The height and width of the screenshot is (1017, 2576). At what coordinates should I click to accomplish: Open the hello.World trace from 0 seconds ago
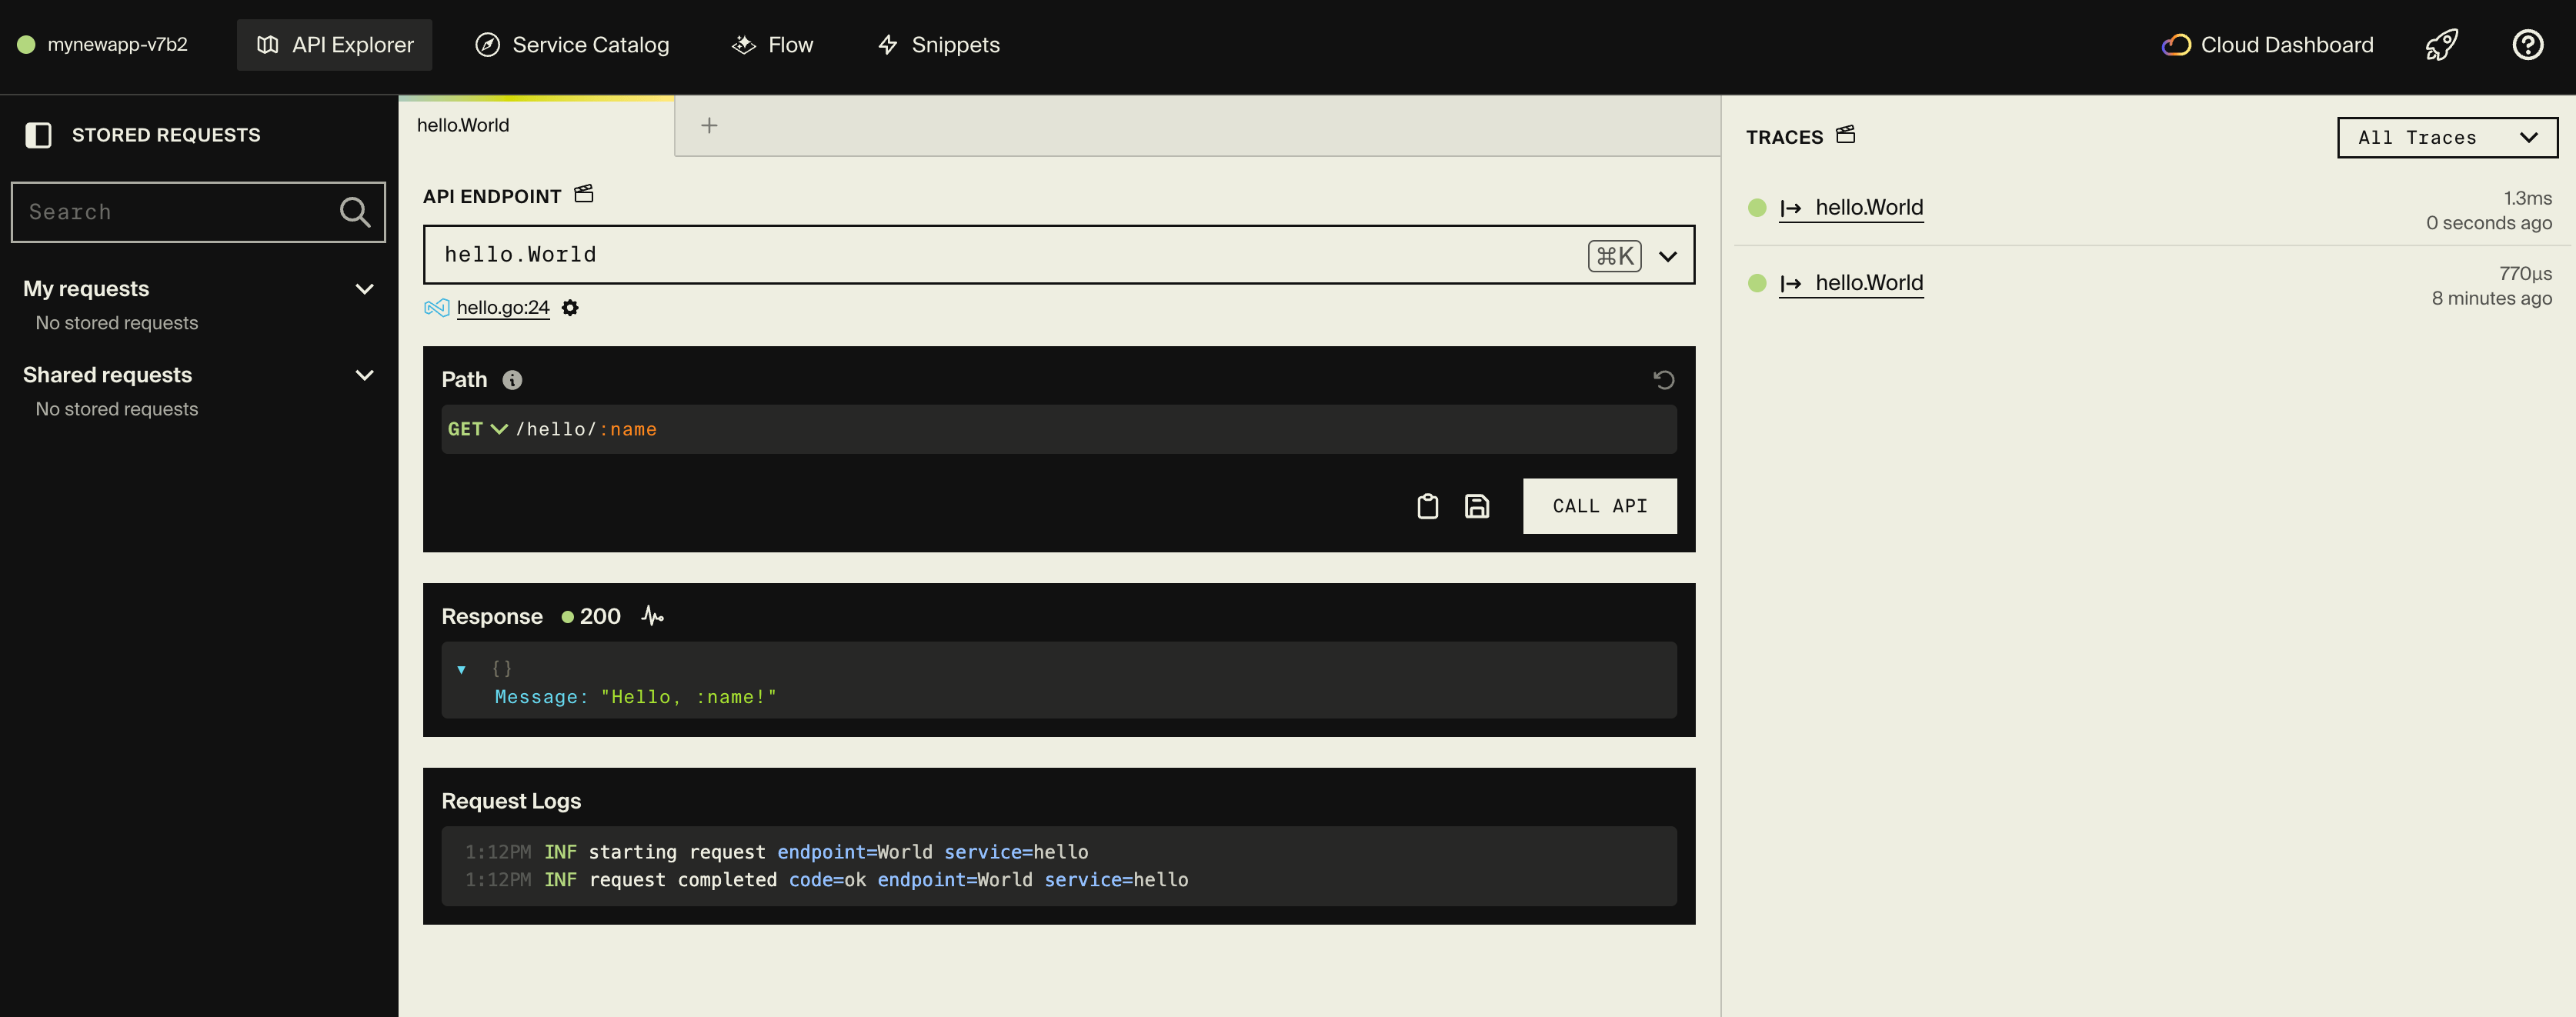tap(1869, 208)
